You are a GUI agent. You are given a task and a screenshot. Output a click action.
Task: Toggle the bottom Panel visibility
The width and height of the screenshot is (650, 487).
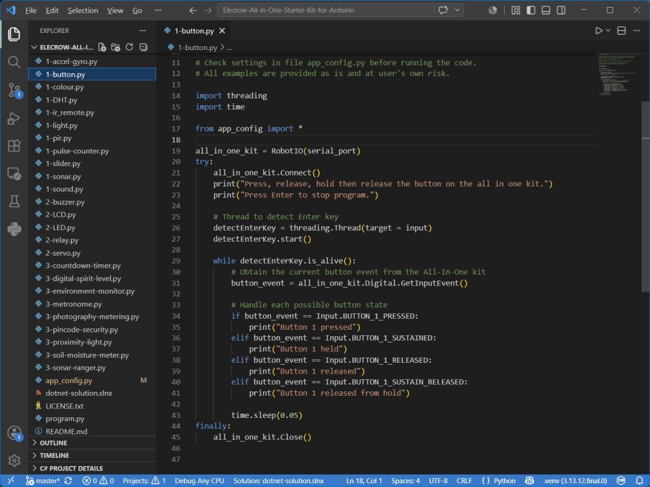pyautogui.click(x=546, y=10)
